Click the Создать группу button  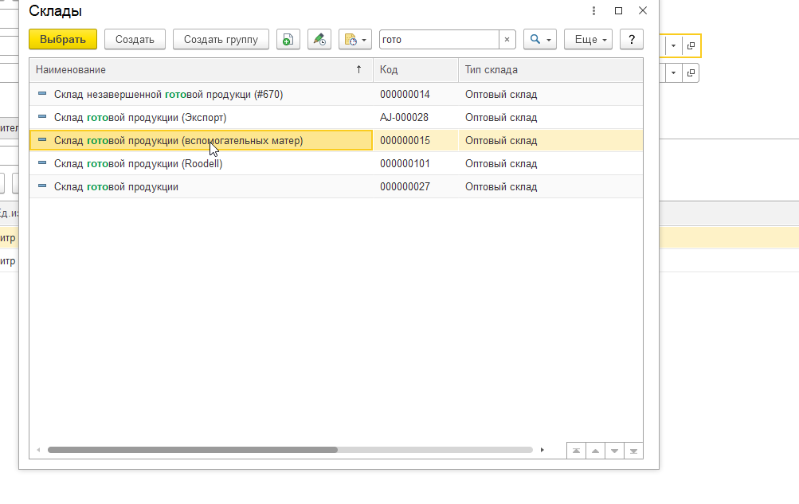pos(221,39)
